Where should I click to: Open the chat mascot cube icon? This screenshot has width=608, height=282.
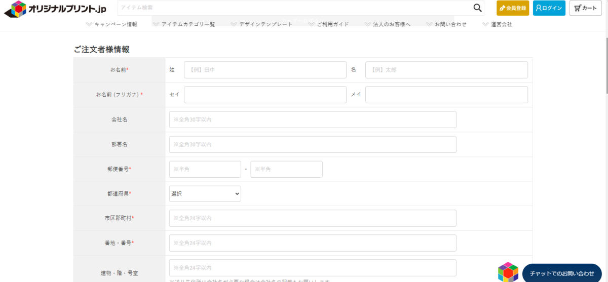coord(508,272)
